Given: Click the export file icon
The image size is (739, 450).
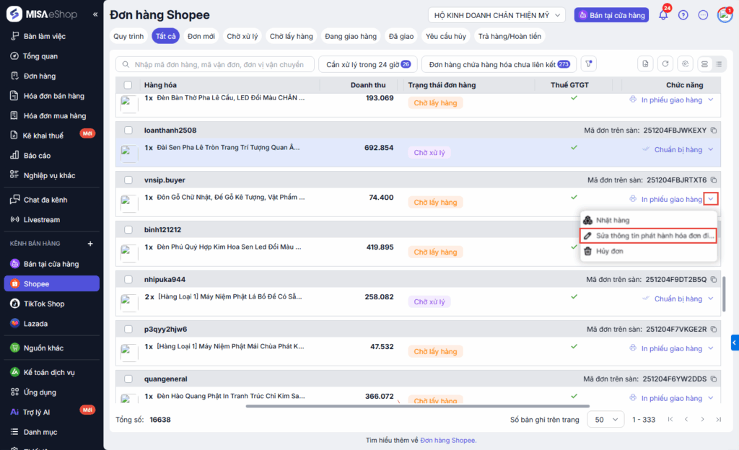Looking at the screenshot, I should pos(646,64).
